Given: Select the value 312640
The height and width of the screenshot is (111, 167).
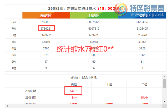Looking at the screenshot, I should click(x=142, y=35).
